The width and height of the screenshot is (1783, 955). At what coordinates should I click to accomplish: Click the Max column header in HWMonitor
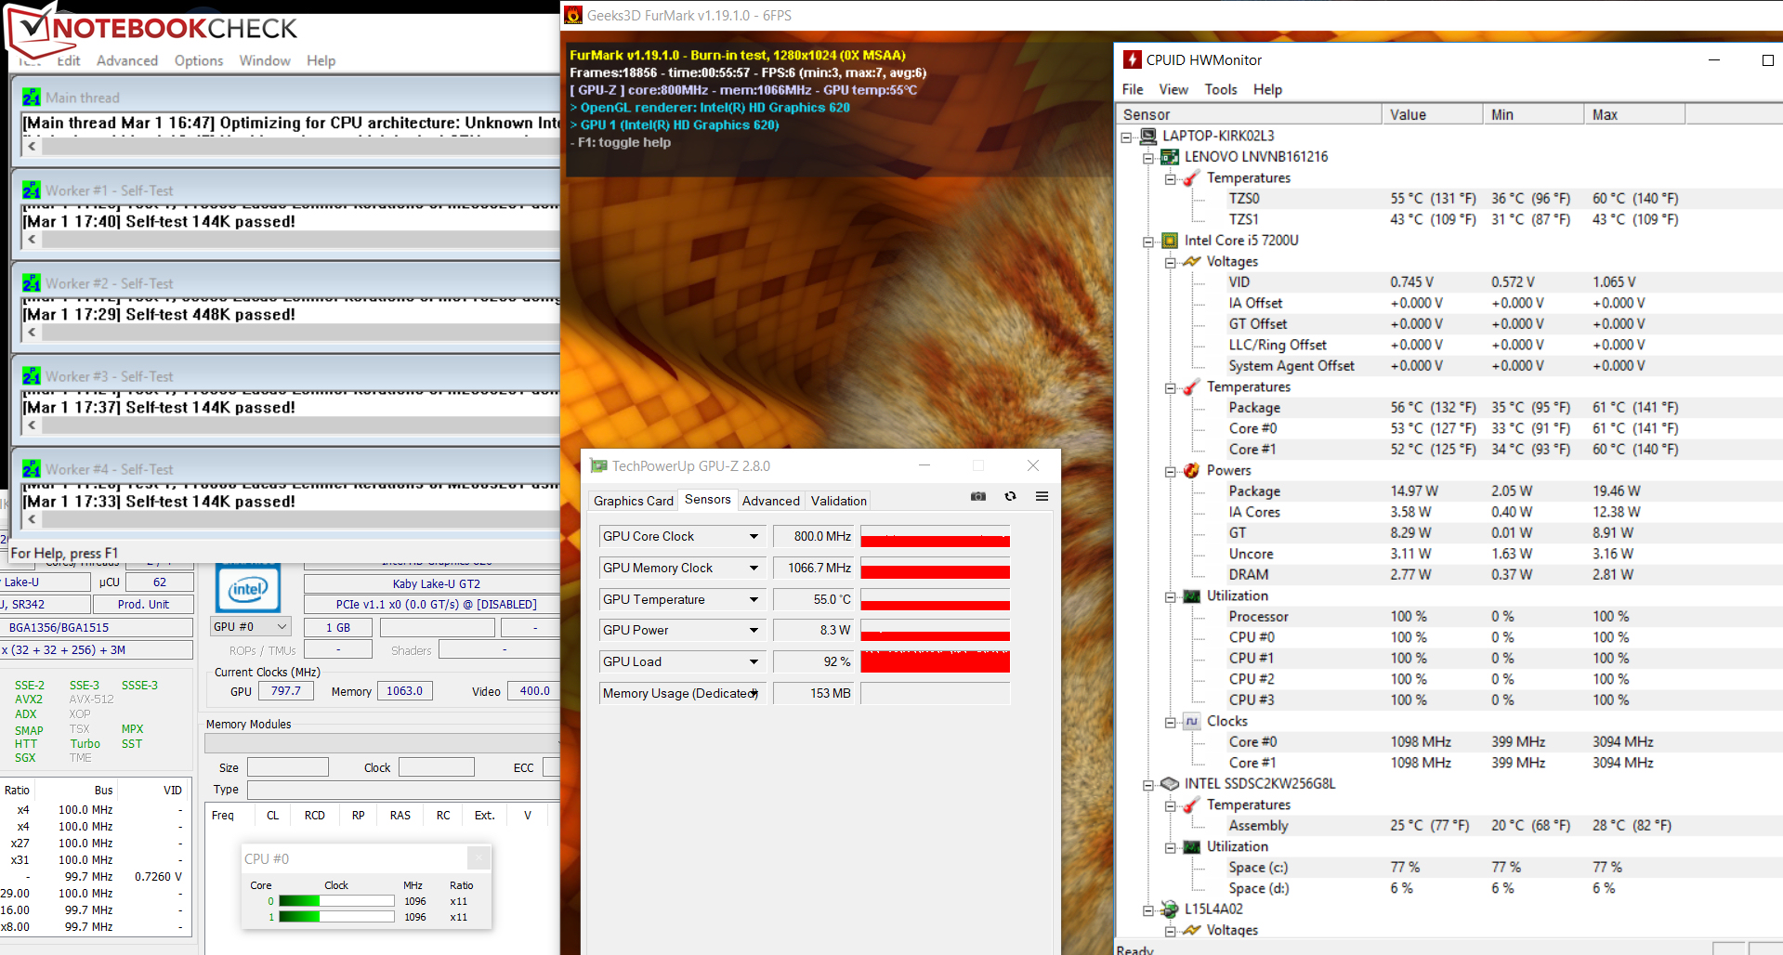pyautogui.click(x=1634, y=114)
